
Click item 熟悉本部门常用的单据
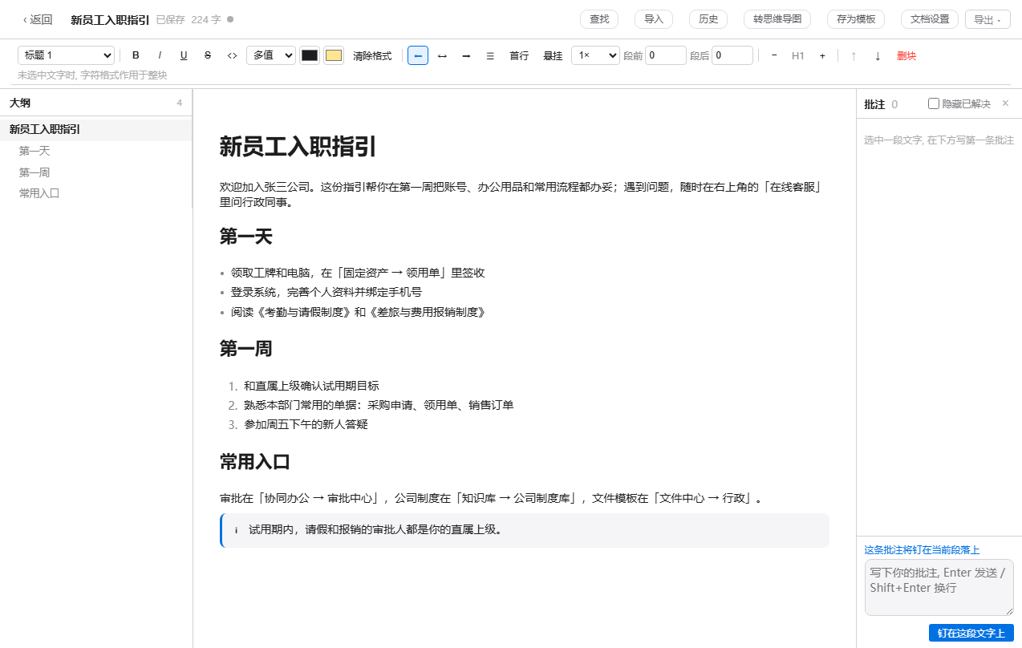[x=379, y=405]
